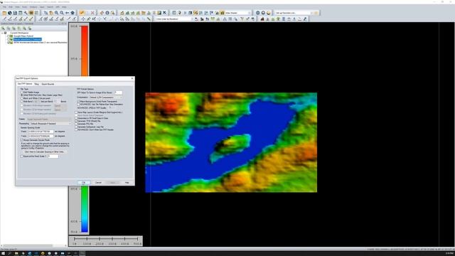Toggle ADVANCED Use Tile Rather than Strip

click(x=78, y=105)
